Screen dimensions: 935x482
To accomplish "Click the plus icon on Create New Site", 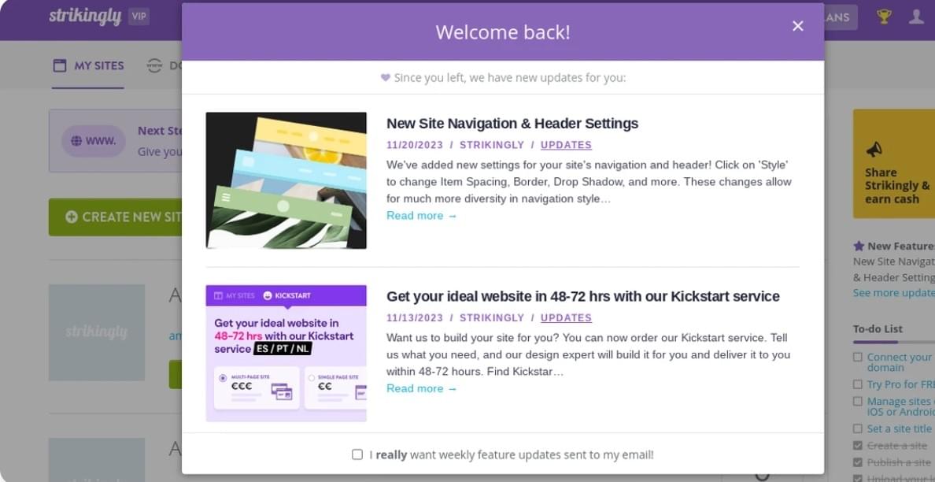I will coord(72,217).
